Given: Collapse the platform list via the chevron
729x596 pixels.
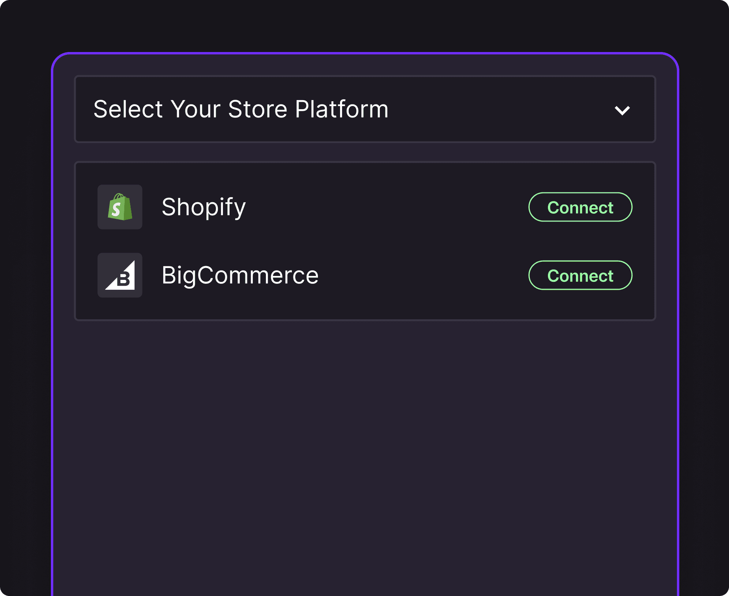Looking at the screenshot, I should (622, 110).
